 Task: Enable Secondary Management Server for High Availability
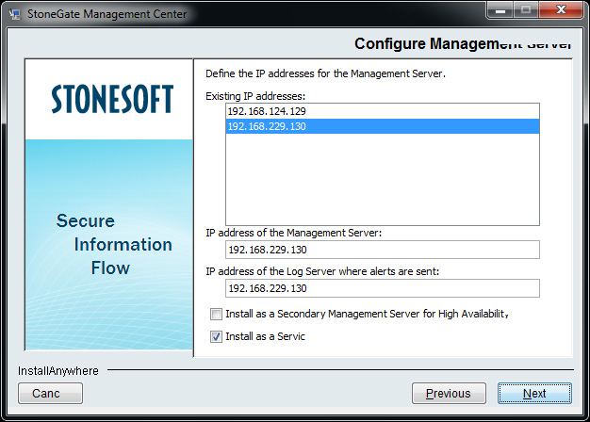pyautogui.click(x=217, y=314)
